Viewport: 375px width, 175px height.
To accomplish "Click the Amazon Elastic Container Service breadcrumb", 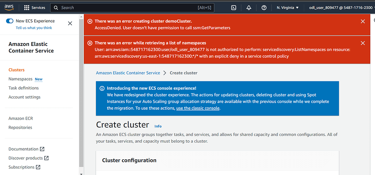I will point(128,73).
